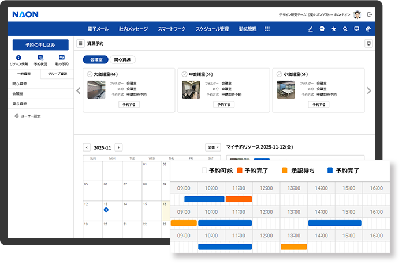The width and height of the screenshot is (410, 265).
Task: Check the 大会議室(6F) selection circle
Action: point(90,74)
